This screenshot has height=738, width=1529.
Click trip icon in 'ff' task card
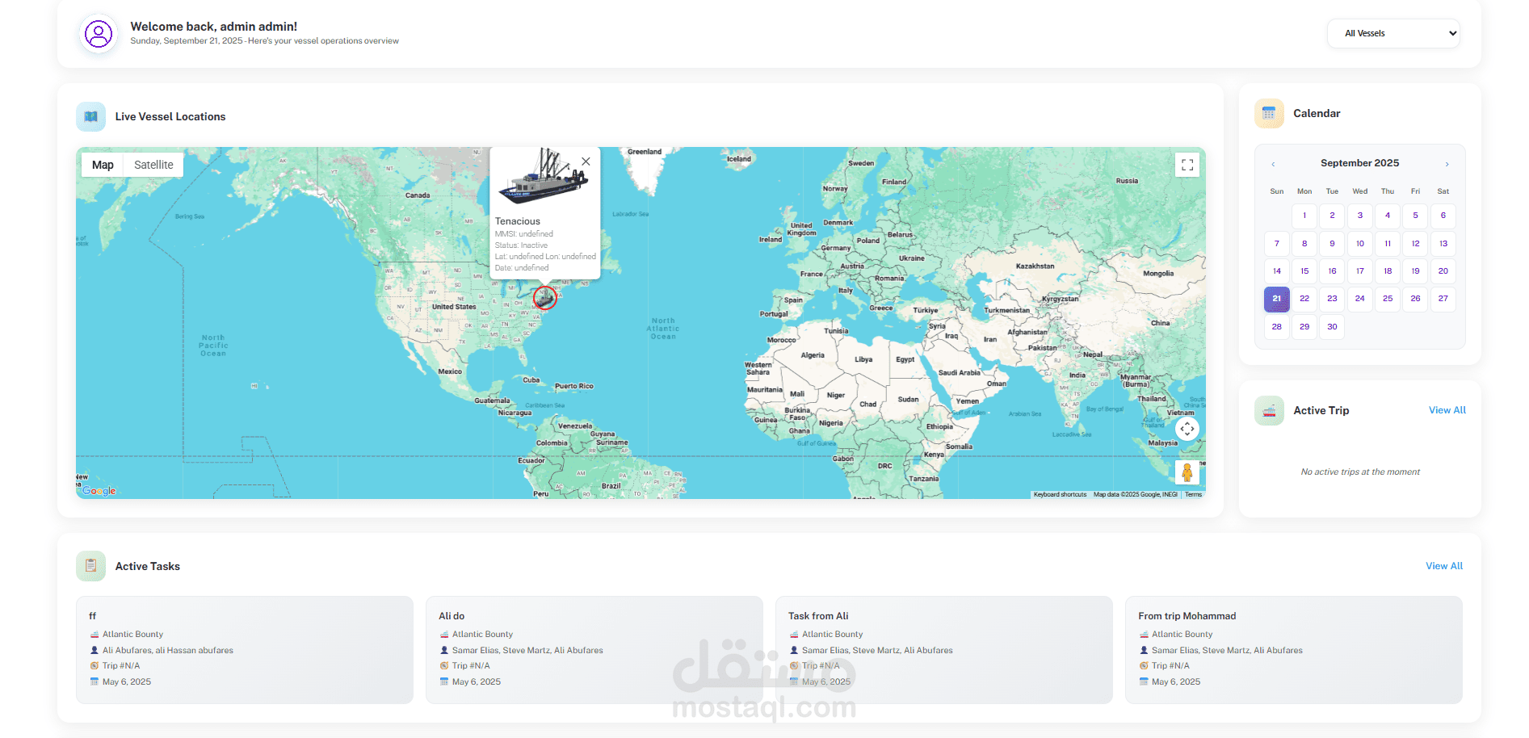[x=95, y=666]
